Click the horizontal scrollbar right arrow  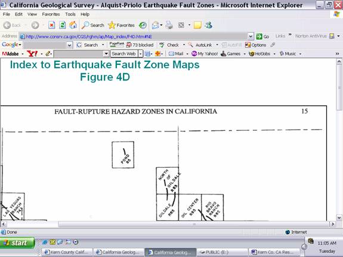(x=333, y=224)
